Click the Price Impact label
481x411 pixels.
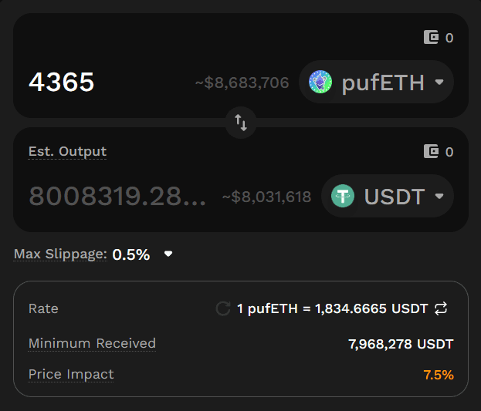coord(71,374)
